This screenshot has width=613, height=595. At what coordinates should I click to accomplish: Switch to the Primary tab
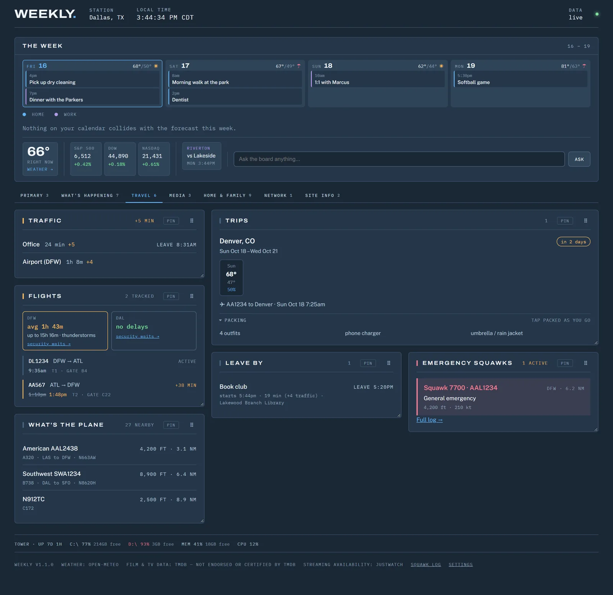point(34,196)
